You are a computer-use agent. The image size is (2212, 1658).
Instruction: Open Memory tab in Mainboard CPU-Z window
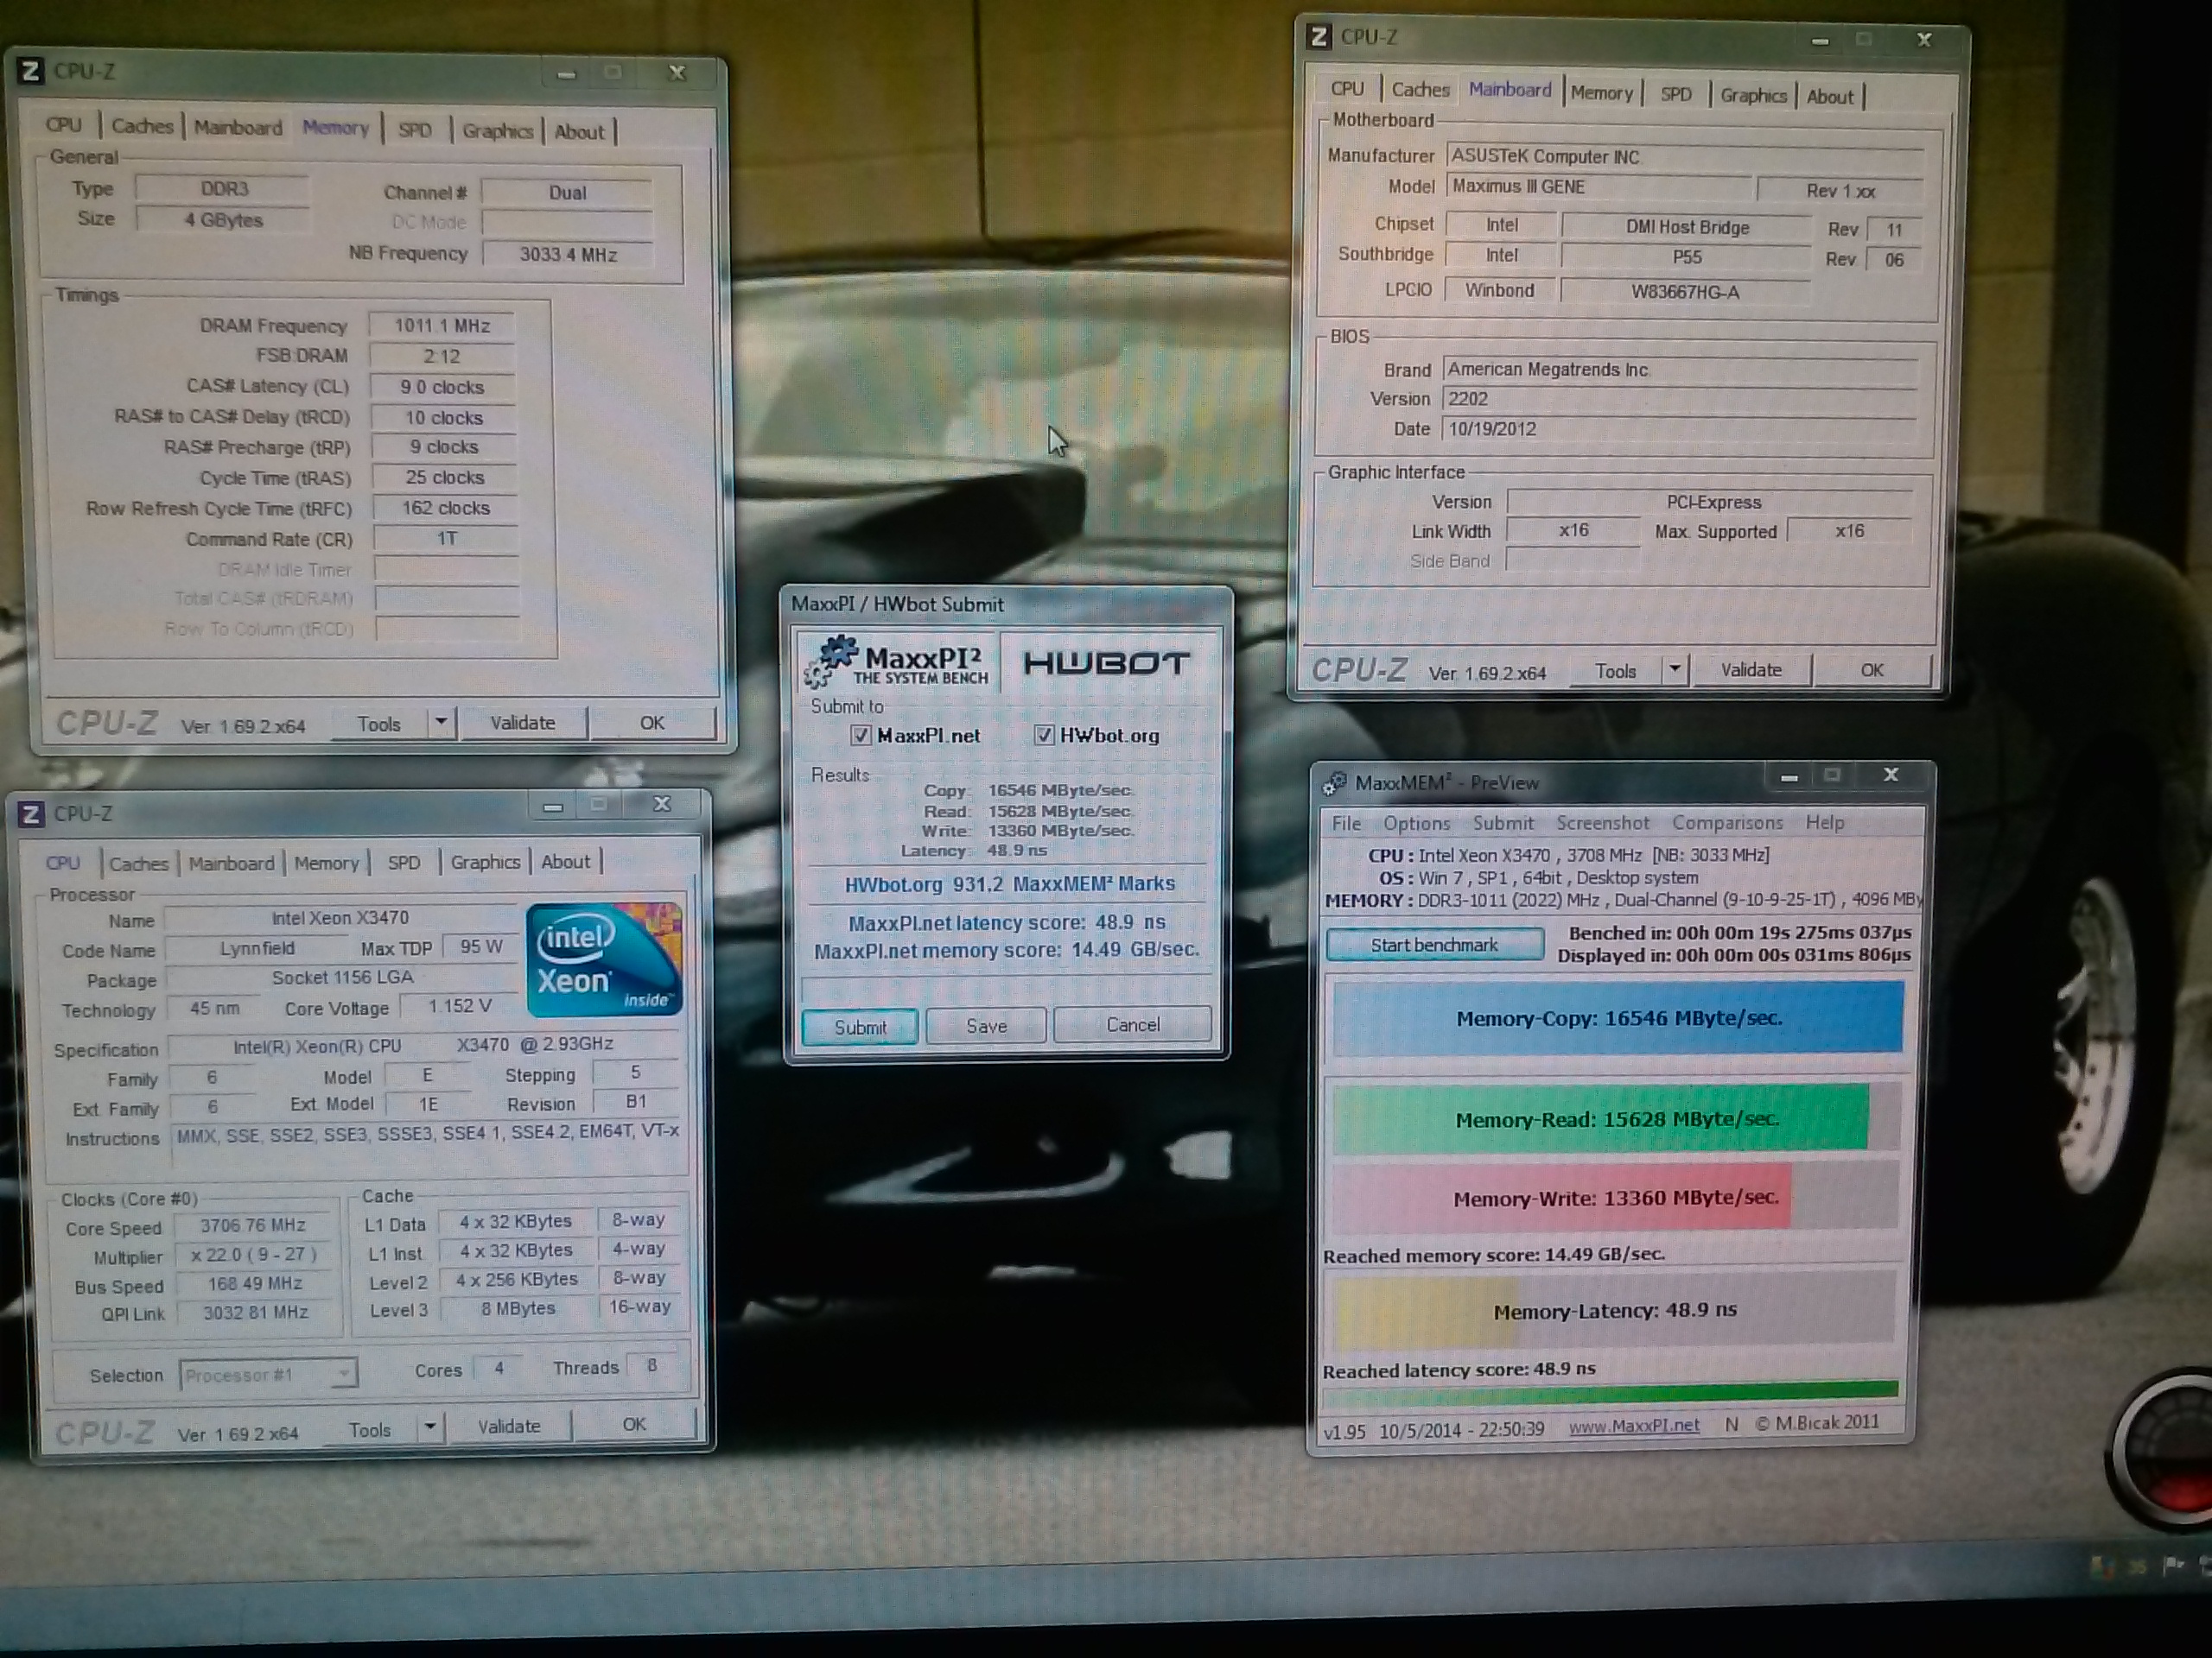[x=1601, y=93]
